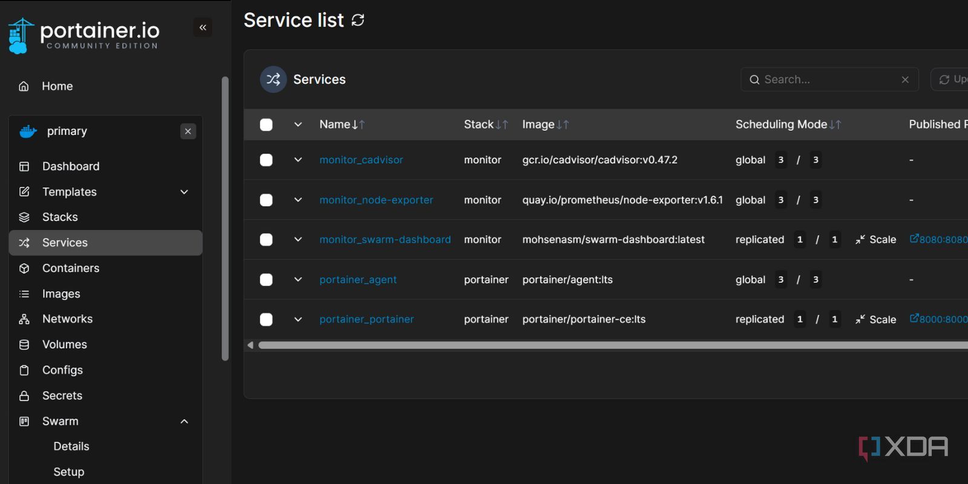Open Dashboard from the sidebar
968x484 pixels.
pyautogui.click(x=71, y=166)
